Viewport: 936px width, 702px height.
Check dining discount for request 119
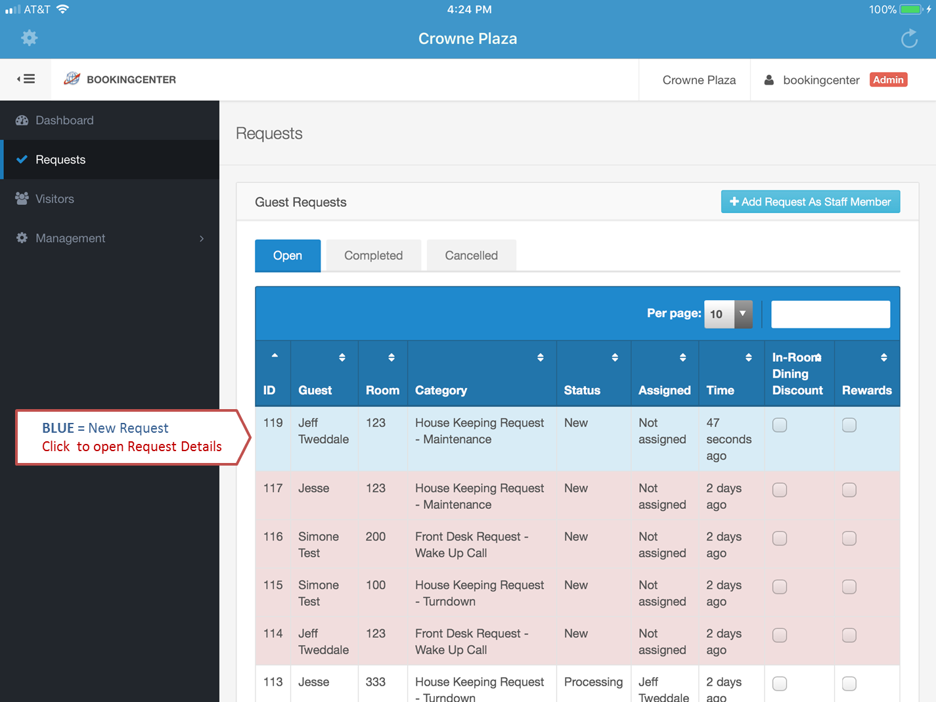(x=780, y=425)
